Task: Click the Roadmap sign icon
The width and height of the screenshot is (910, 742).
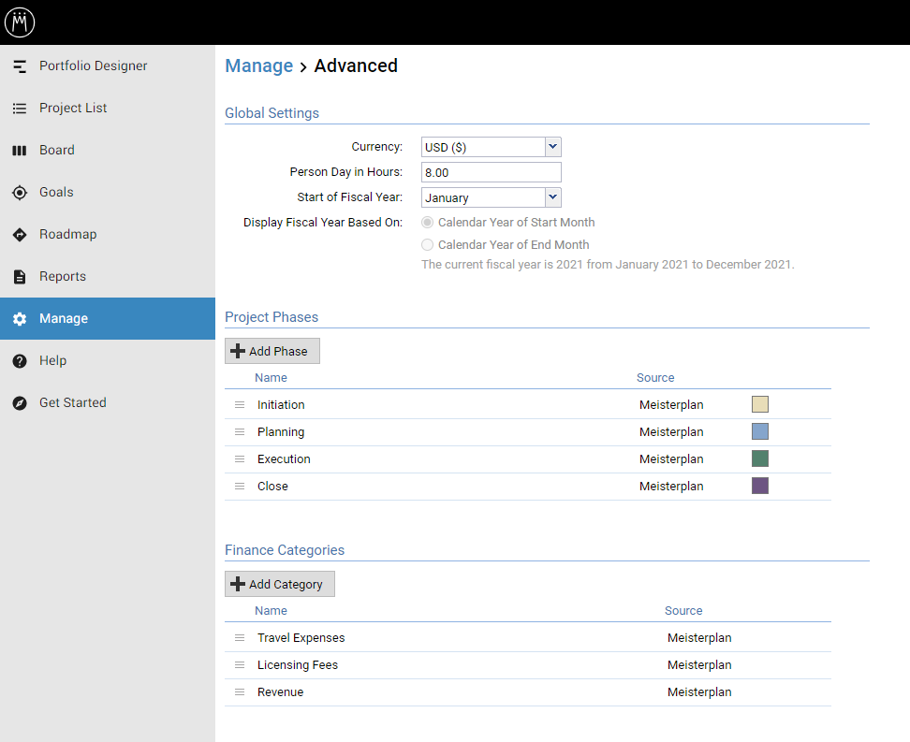Action: pyautogui.click(x=20, y=235)
